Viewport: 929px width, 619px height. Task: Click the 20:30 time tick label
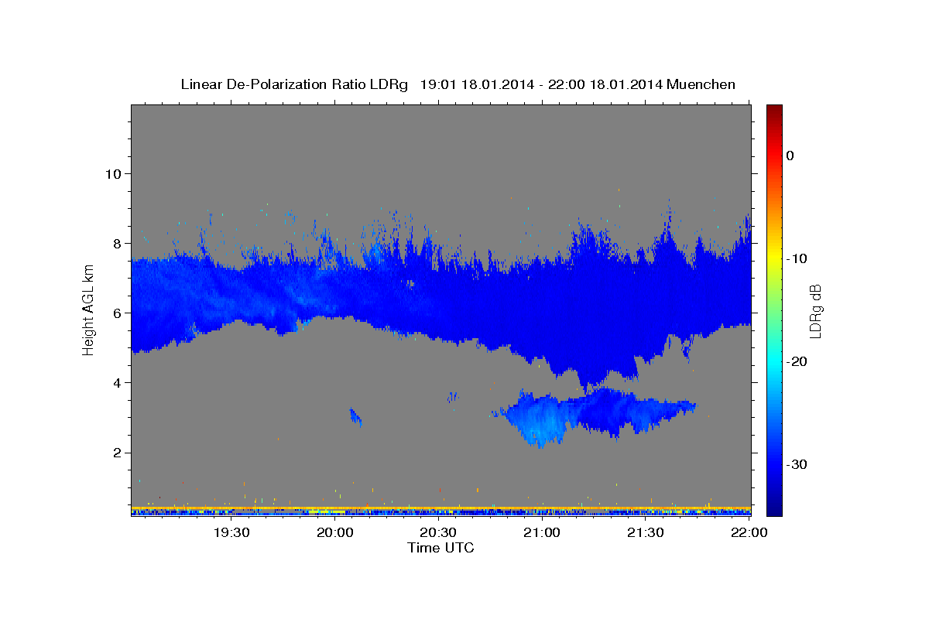tap(439, 532)
